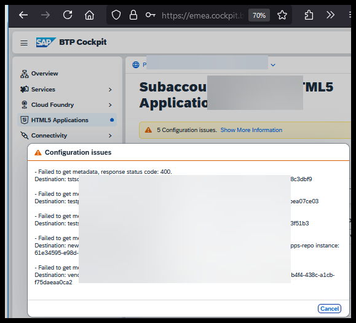Click the SAP logo
356x323 pixels.
(x=46, y=42)
